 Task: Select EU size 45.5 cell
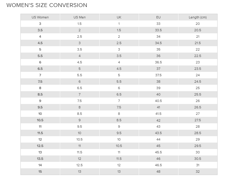158,152
